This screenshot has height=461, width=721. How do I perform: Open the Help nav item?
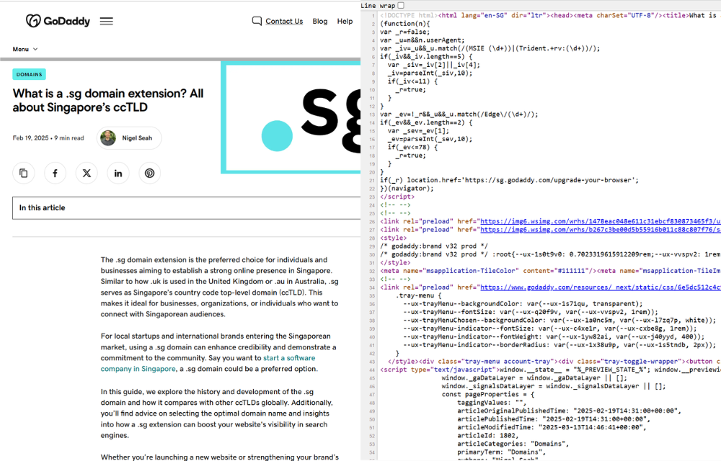(345, 21)
